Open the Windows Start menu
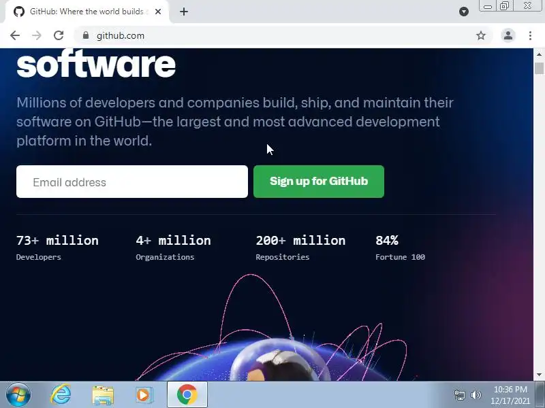Image resolution: width=545 pixels, height=408 pixels. point(18,395)
